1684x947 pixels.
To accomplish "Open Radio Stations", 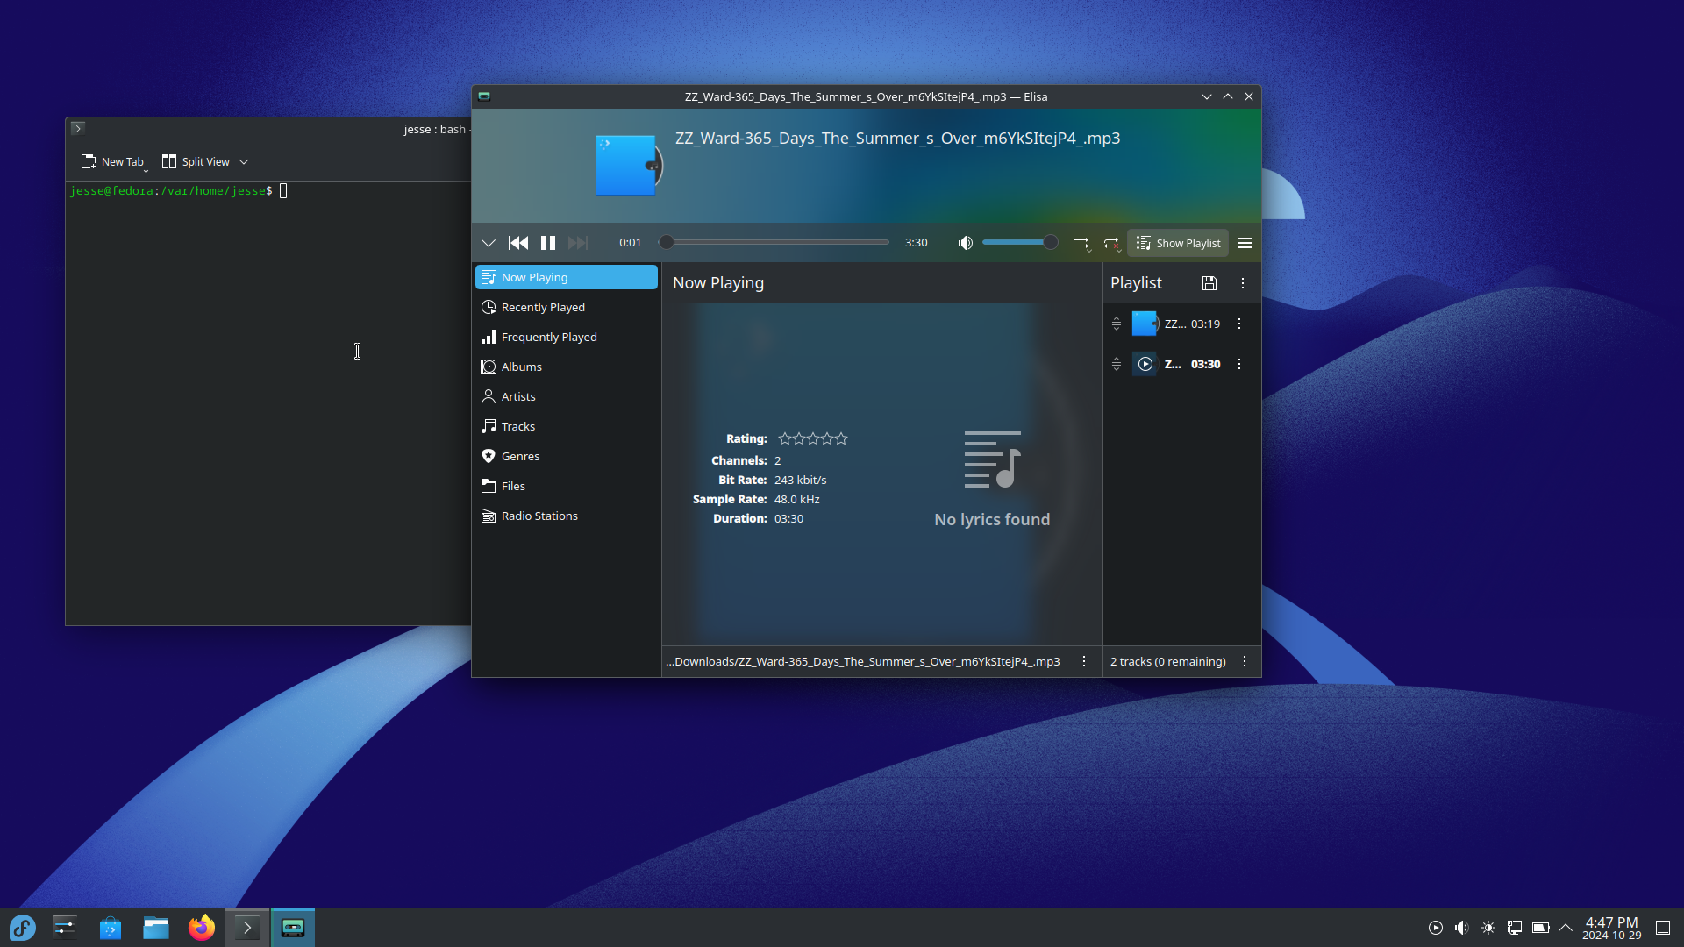I will pos(567,516).
